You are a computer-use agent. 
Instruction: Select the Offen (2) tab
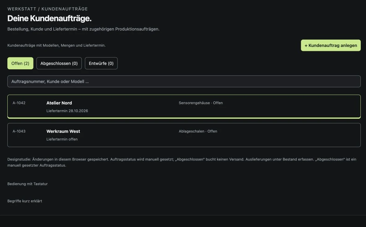coord(20,63)
